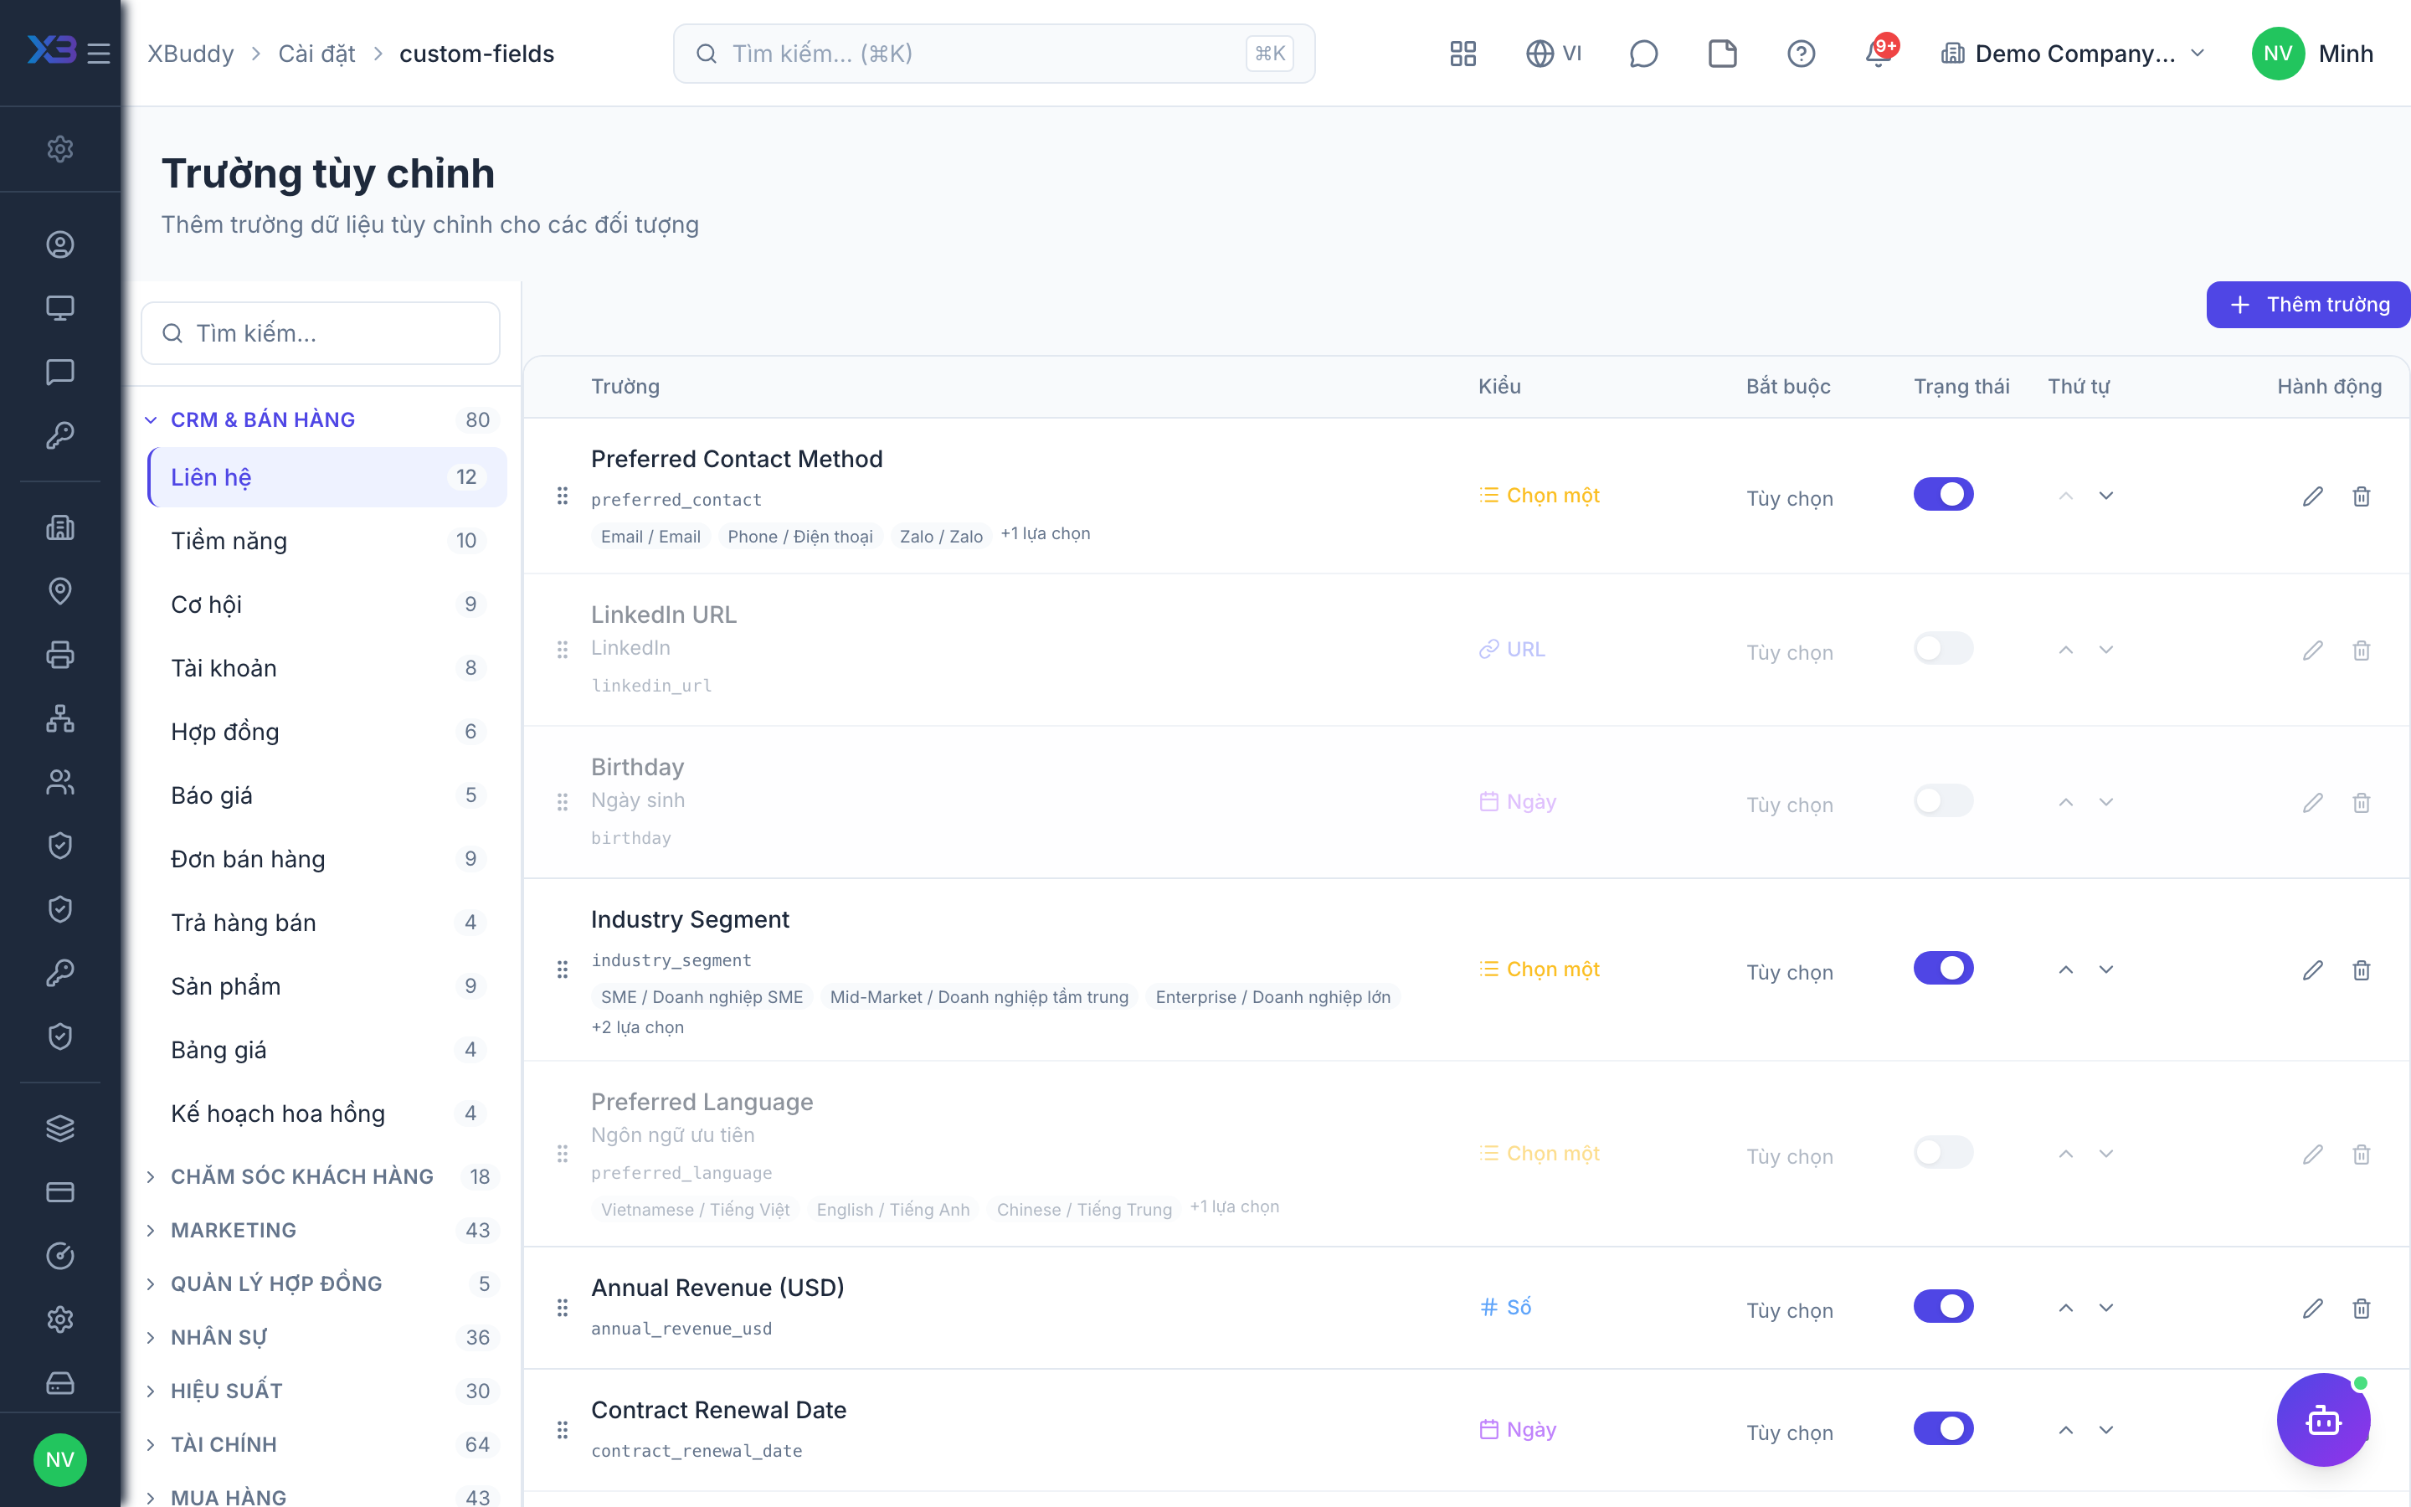Delete the Preferred Contact Method field
This screenshot has height=1507, width=2411.
pyautogui.click(x=2360, y=496)
